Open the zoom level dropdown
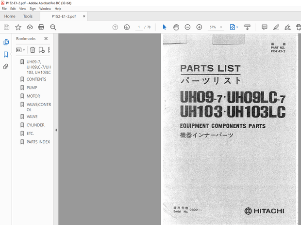 click(x=221, y=27)
